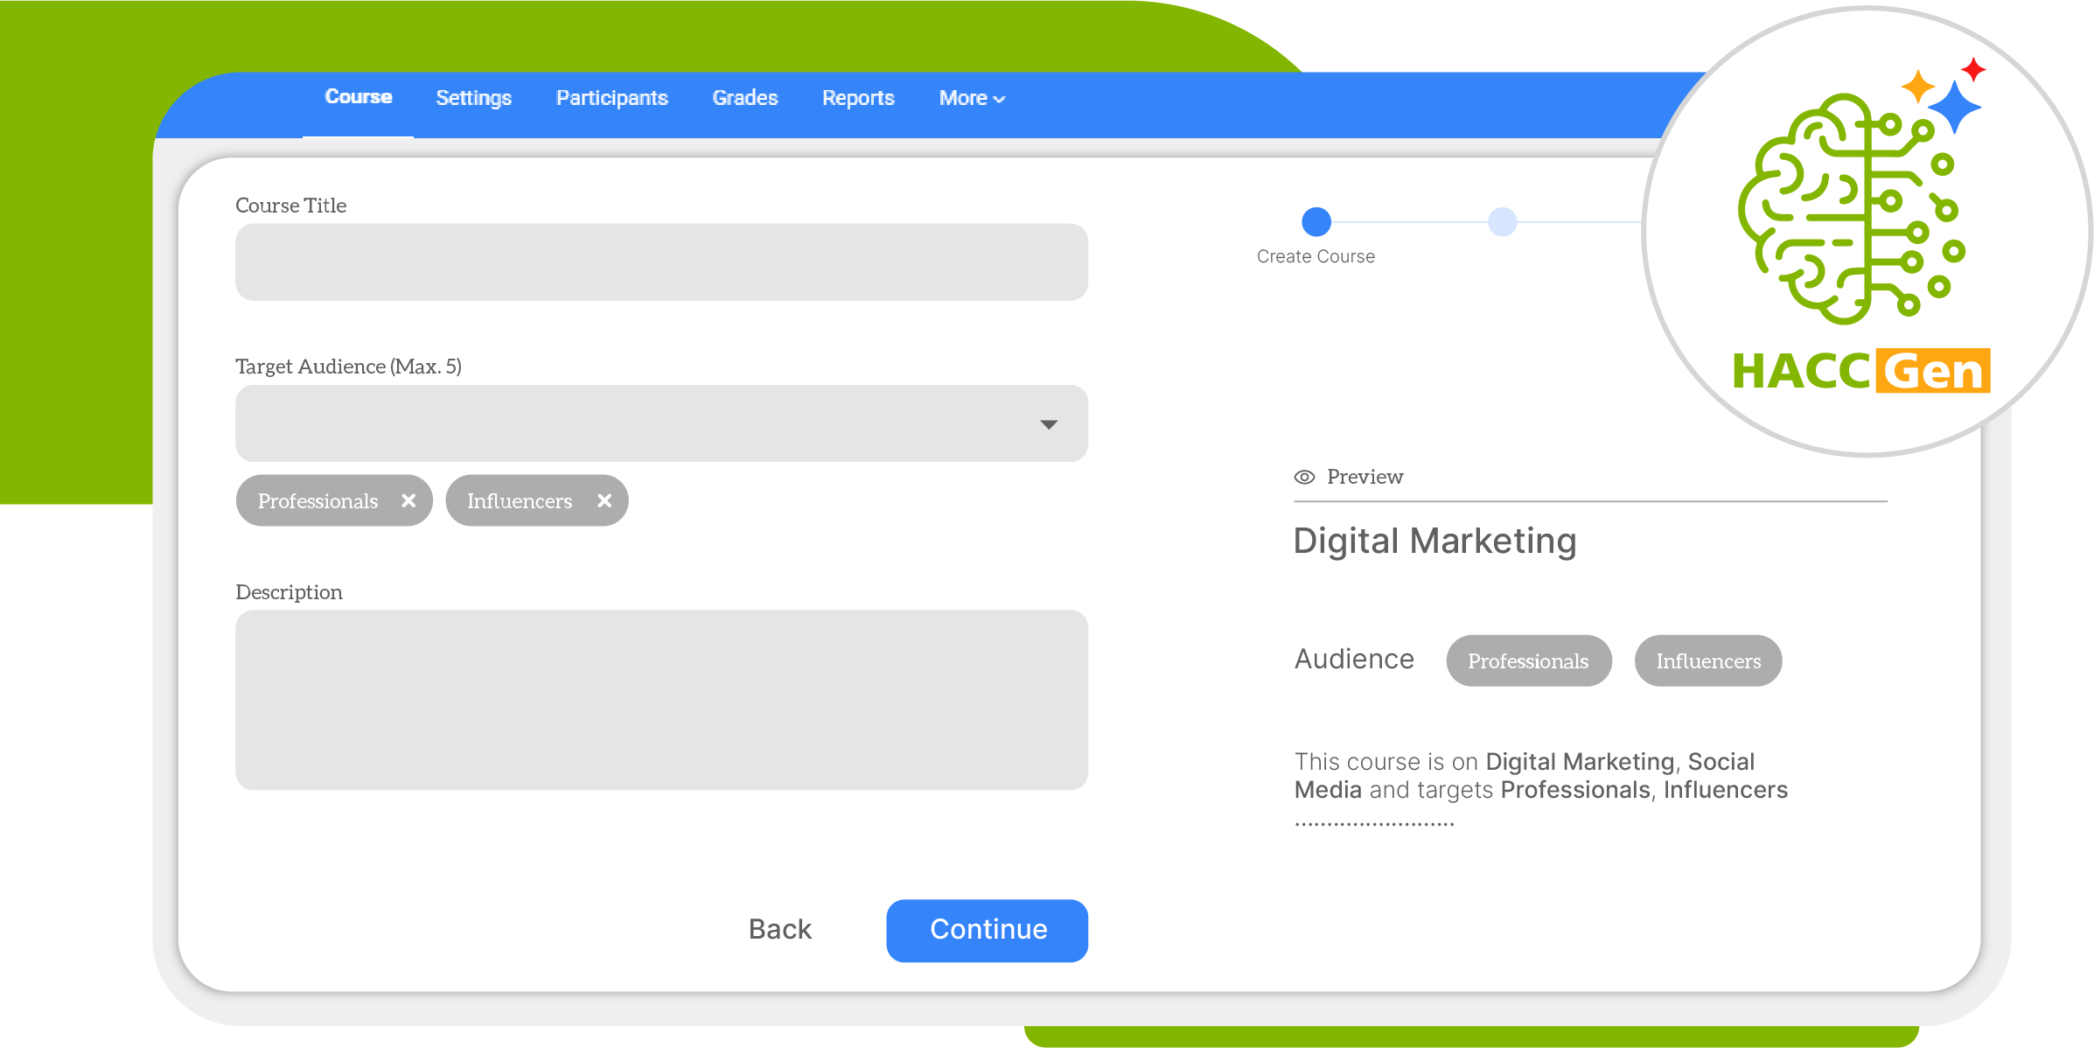The height and width of the screenshot is (1048, 2094).
Task: Remove the Professionals audience tag
Action: coord(408,500)
